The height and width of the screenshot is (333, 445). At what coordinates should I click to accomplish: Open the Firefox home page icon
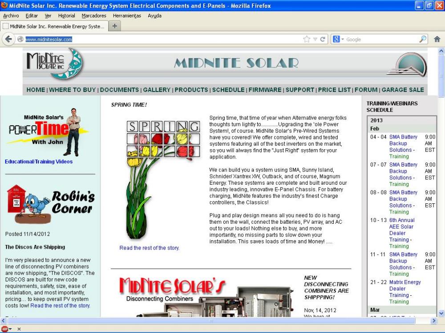(x=437, y=39)
